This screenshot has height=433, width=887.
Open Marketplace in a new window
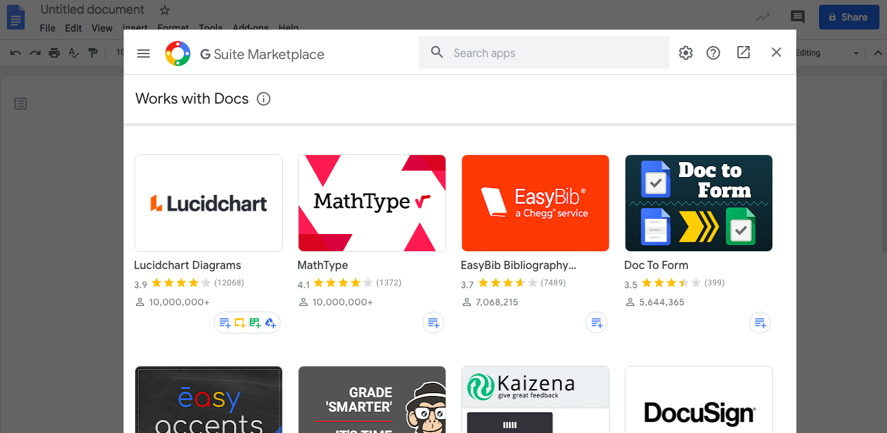744,52
